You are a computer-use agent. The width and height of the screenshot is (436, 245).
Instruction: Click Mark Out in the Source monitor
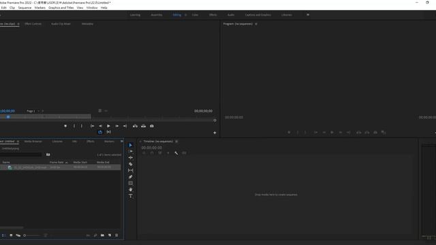click(x=82, y=126)
